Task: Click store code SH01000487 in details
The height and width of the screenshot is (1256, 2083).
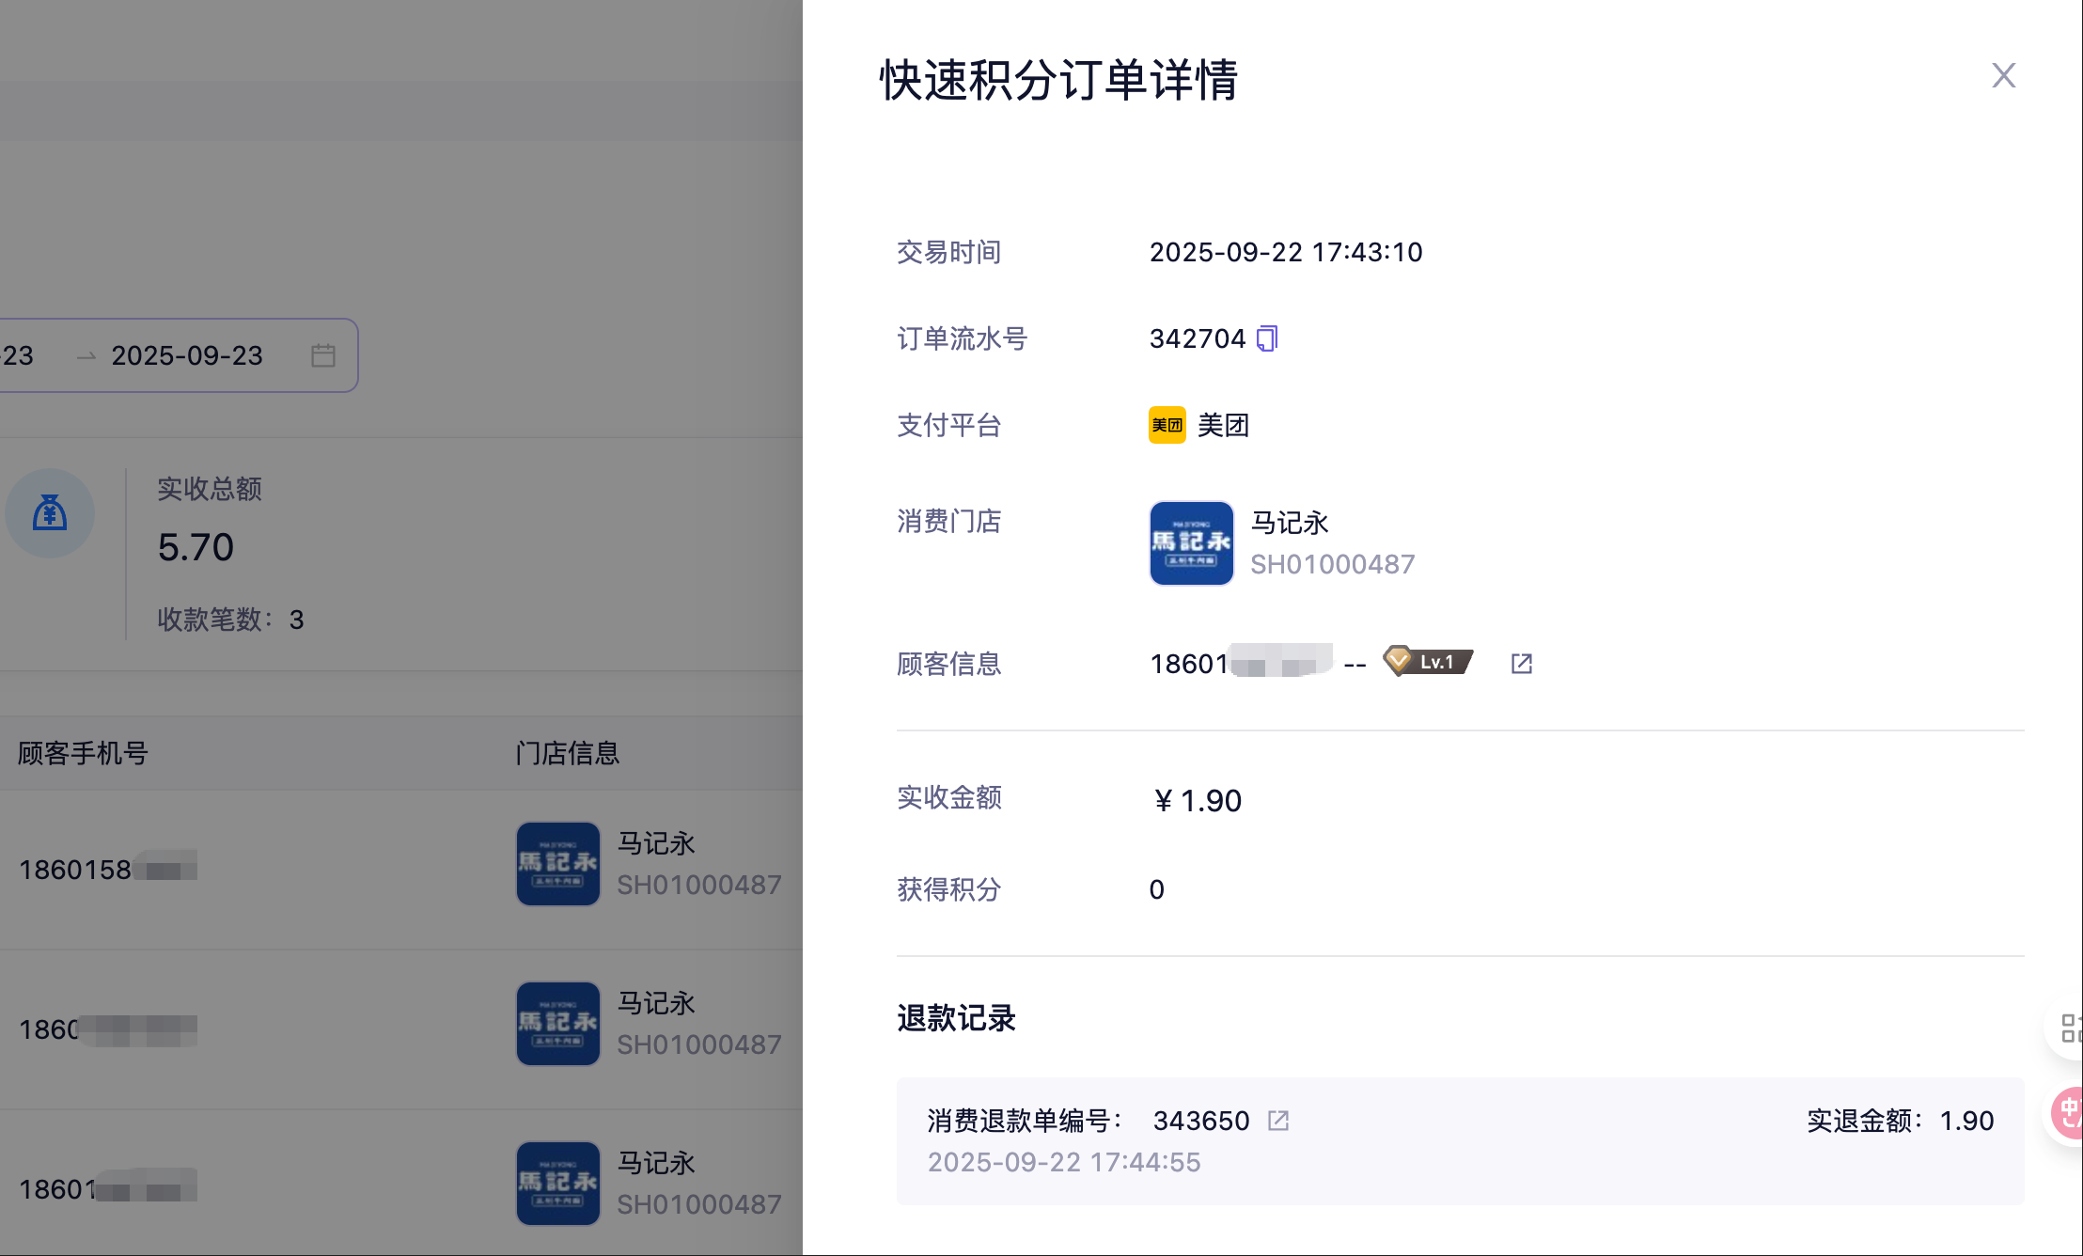Action: [x=1332, y=564]
